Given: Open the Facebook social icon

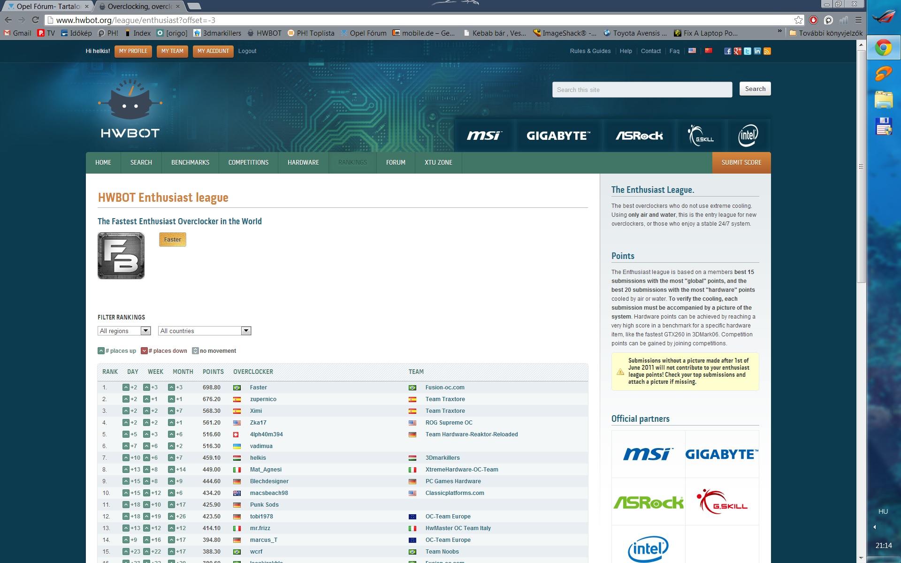Looking at the screenshot, I should coord(727,51).
